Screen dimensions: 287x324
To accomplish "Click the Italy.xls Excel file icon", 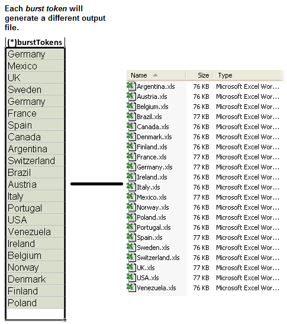I will tap(131, 187).
